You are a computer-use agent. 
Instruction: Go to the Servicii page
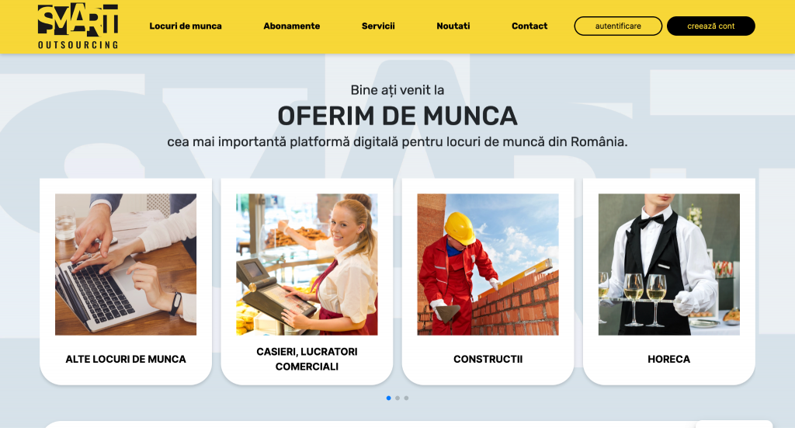(378, 26)
